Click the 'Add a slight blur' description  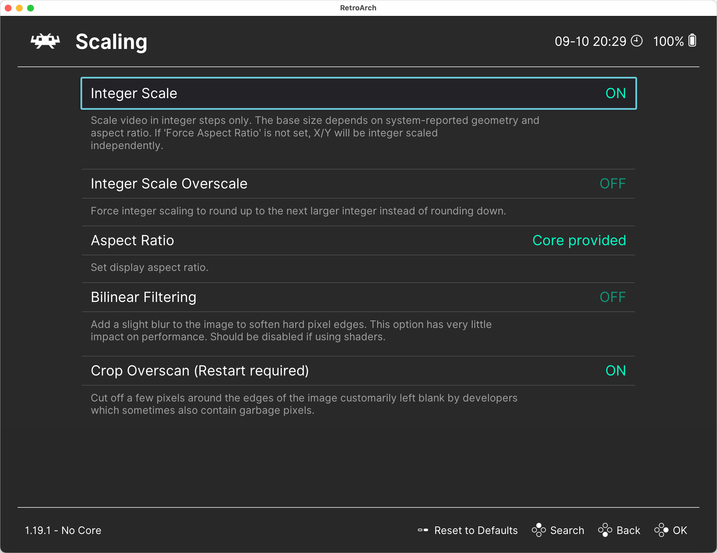click(x=291, y=331)
